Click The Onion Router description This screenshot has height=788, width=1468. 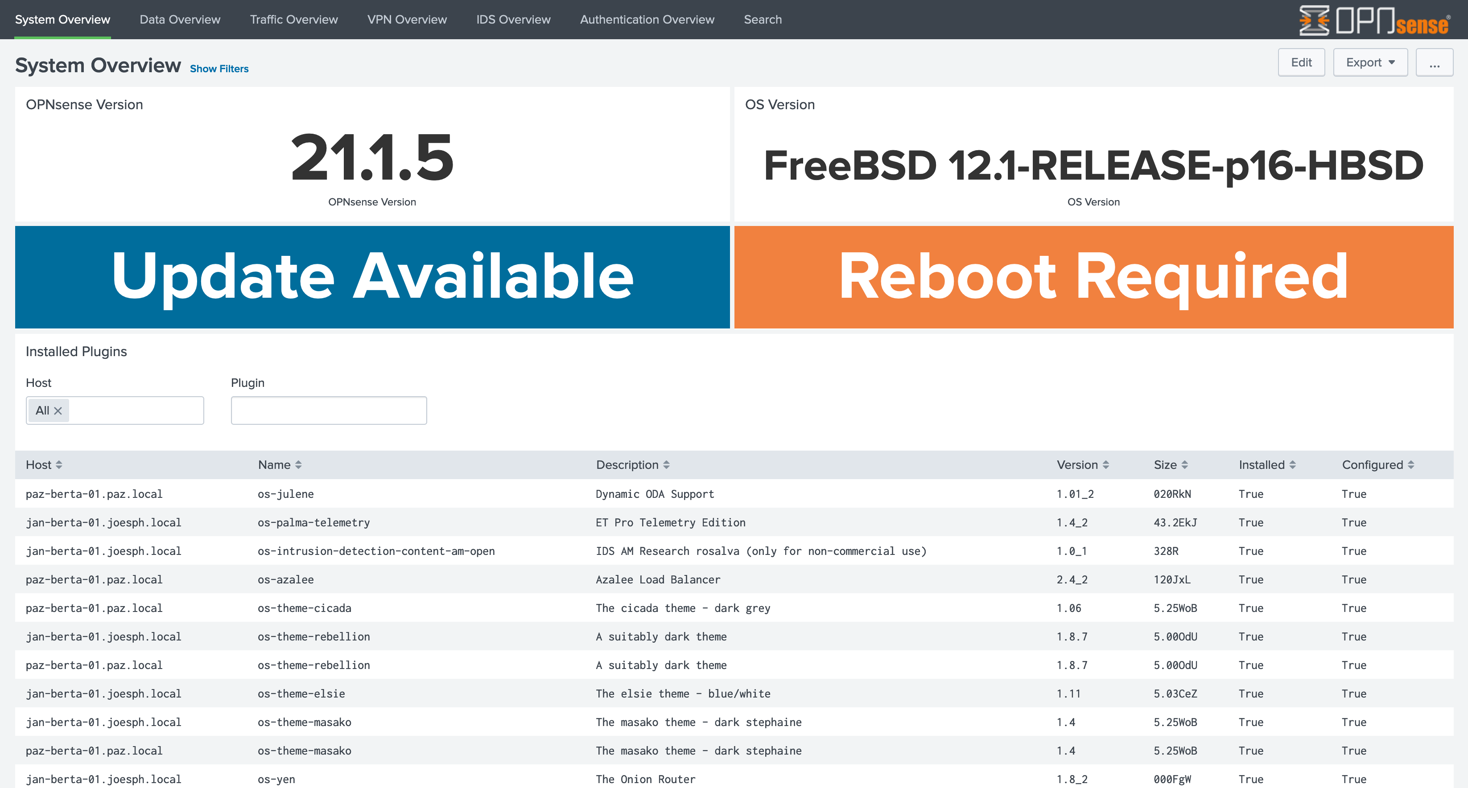tap(646, 779)
